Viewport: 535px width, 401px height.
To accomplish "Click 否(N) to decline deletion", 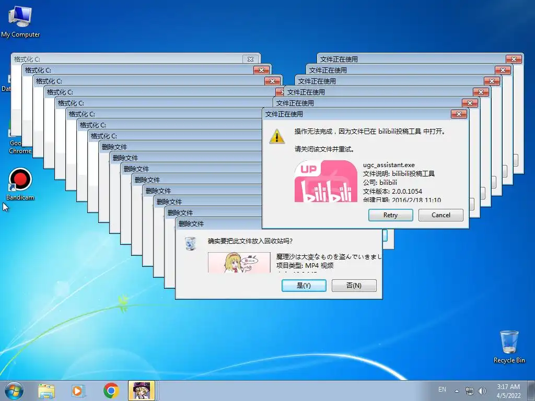I will (354, 286).
